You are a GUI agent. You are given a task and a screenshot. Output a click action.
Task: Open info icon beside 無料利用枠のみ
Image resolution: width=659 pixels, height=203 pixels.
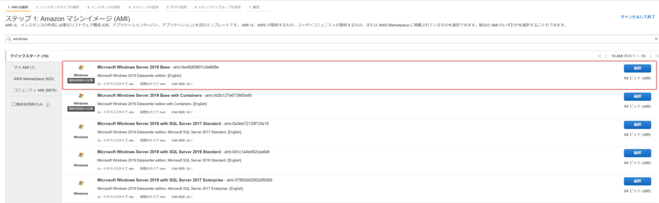[48, 105]
